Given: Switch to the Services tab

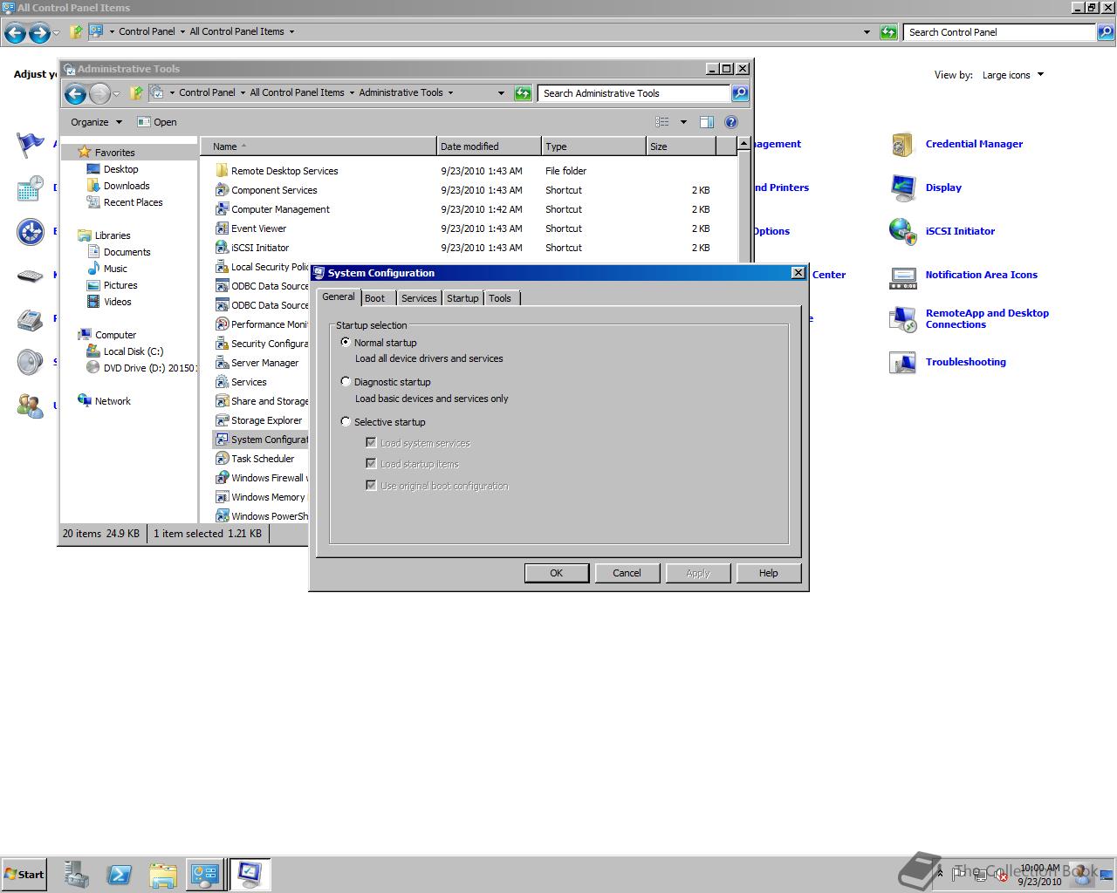Looking at the screenshot, I should [x=419, y=298].
